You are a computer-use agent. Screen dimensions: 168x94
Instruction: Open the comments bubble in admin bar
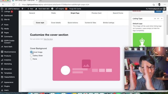(23, 9)
